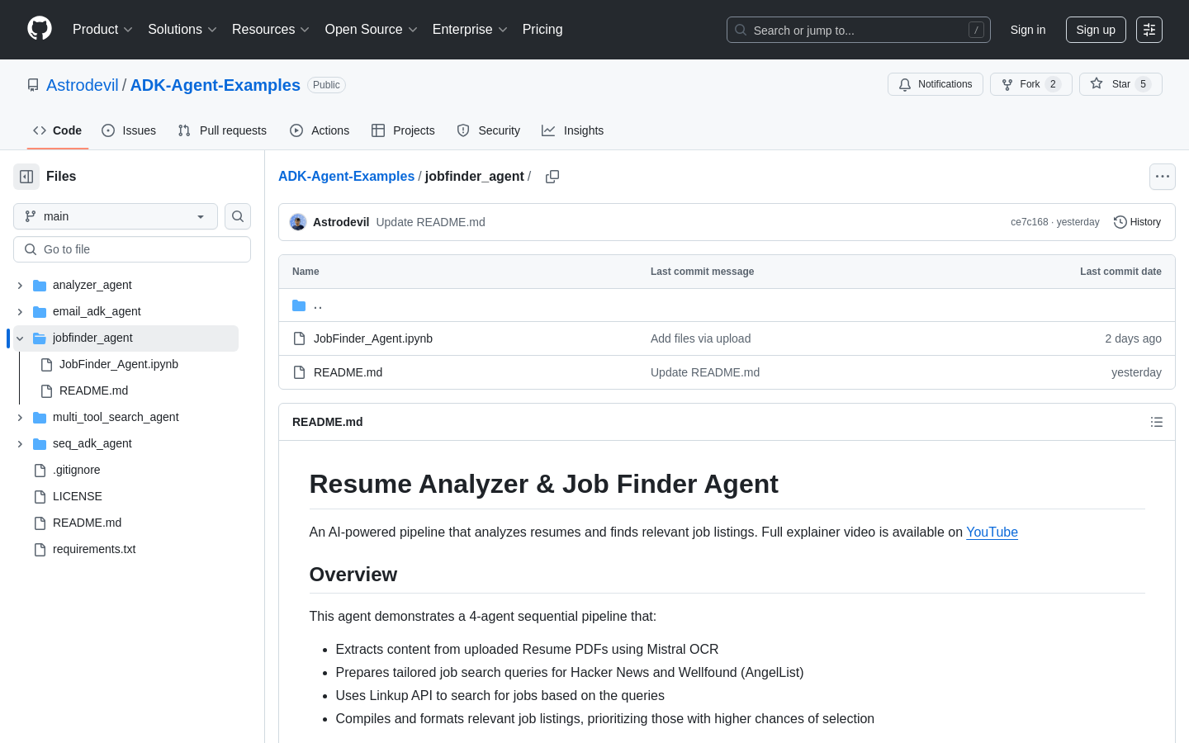Expand the seq_adk_agent folder
The width and height of the screenshot is (1189, 743).
tap(20, 443)
